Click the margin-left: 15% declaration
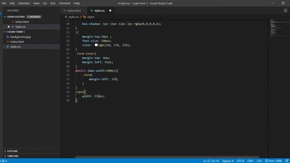290x163 pixels. (104, 79)
